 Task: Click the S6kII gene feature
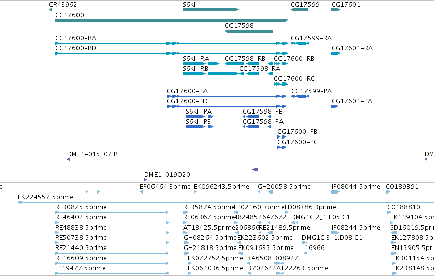(x=211, y=10)
